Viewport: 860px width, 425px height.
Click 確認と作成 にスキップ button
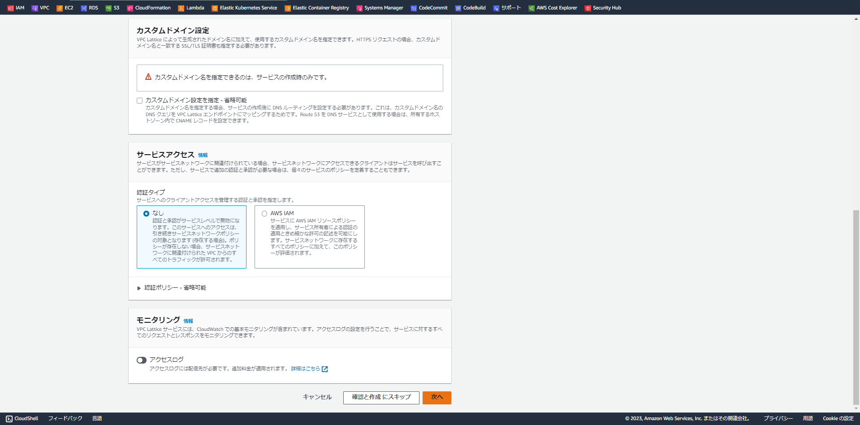pos(381,398)
